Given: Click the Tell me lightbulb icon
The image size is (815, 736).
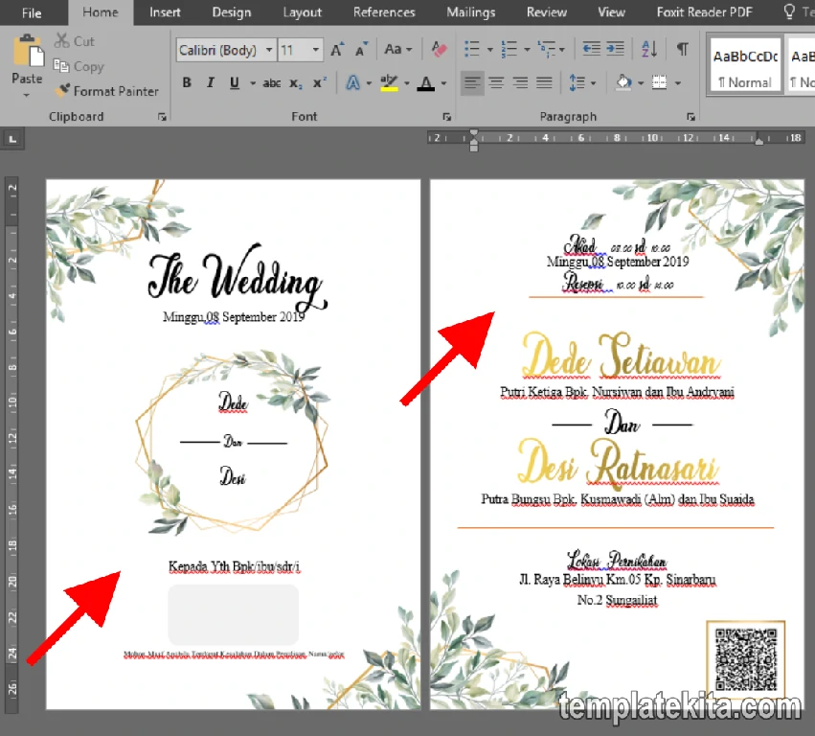Looking at the screenshot, I should pyautogui.click(x=789, y=11).
